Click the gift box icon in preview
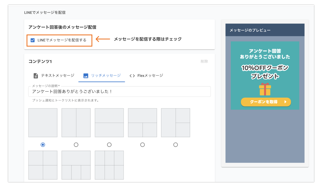 tap(265, 89)
